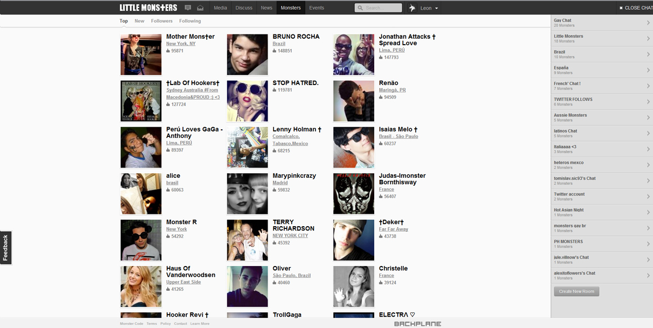
Task: Click the Create New Room button
Action: click(x=577, y=291)
